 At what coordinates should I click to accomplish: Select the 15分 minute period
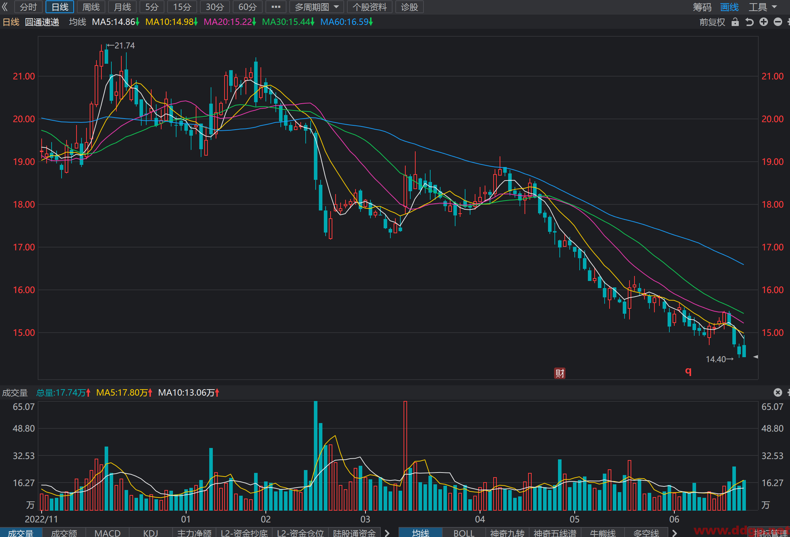pyautogui.click(x=182, y=7)
